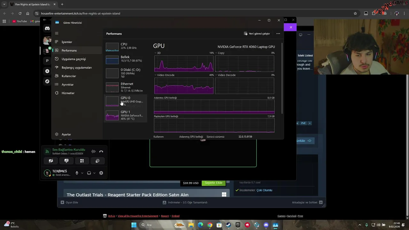Screen dimensions: 409x230
Task: Select the P server in Discord
Action: [47, 61]
